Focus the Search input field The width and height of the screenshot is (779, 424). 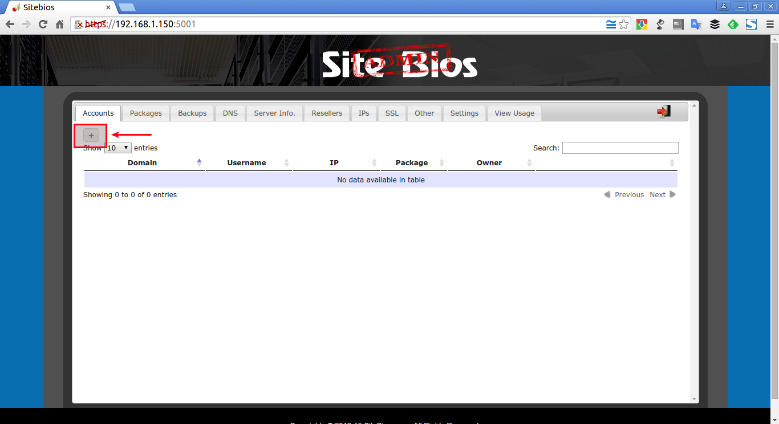coord(620,148)
